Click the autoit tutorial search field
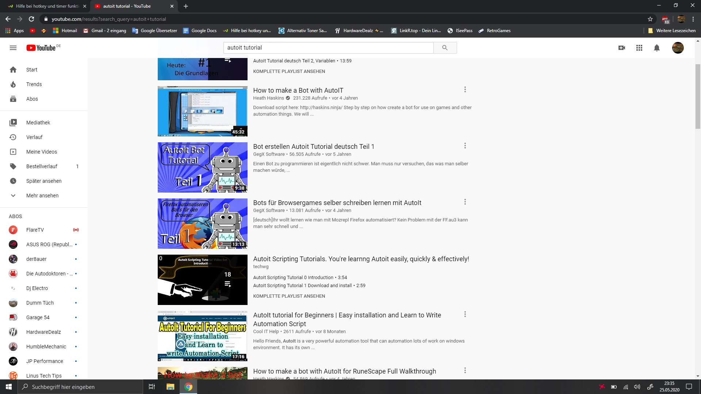This screenshot has height=394, width=701. tap(328, 48)
